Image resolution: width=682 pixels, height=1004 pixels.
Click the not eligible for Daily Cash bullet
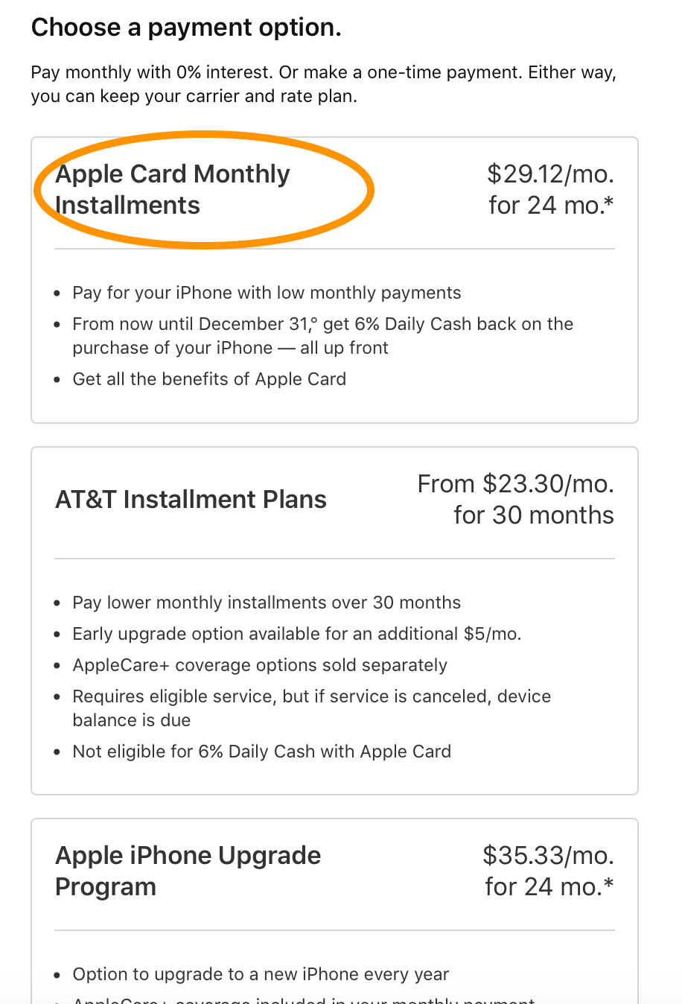tap(261, 751)
